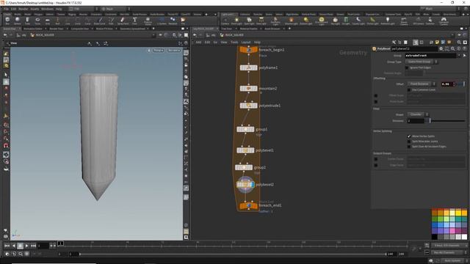Select the Switcher shelf tool
This screenshot has width=470, height=264.
click(430, 21)
